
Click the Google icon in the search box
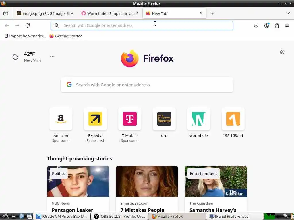pyautogui.click(x=69, y=85)
